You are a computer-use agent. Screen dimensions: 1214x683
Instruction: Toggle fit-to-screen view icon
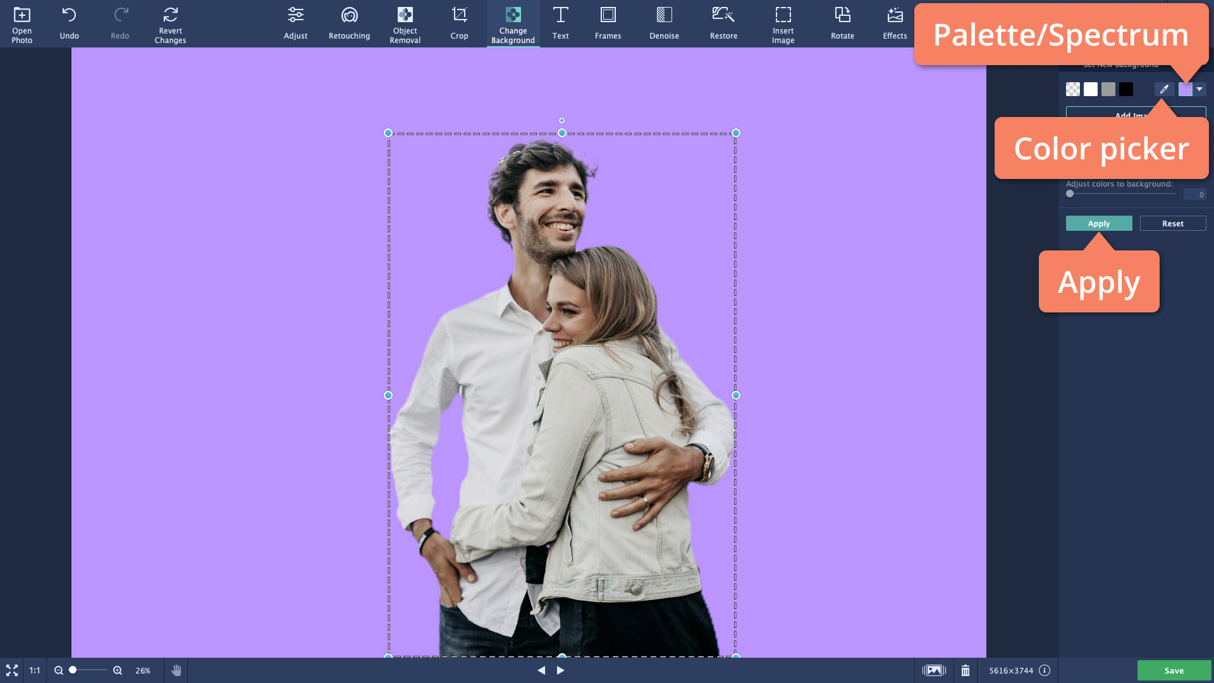pyautogui.click(x=12, y=670)
